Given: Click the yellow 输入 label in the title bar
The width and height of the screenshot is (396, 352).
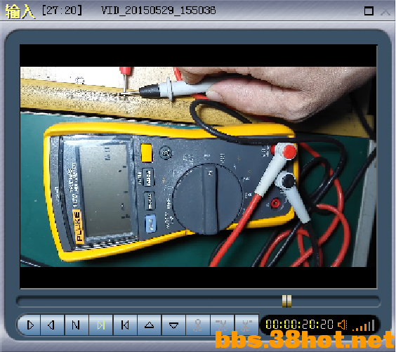Looking at the screenshot, I should pyautogui.click(x=20, y=11).
